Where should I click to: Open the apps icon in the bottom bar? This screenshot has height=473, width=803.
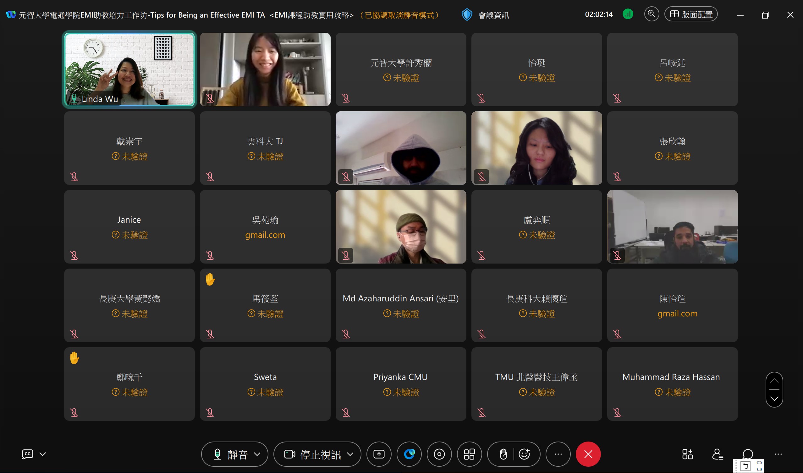coord(687,454)
